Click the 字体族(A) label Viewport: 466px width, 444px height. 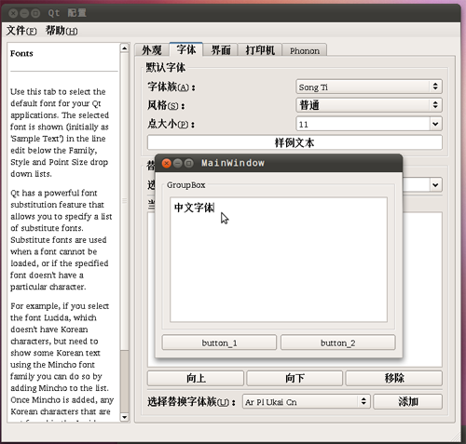tap(171, 87)
